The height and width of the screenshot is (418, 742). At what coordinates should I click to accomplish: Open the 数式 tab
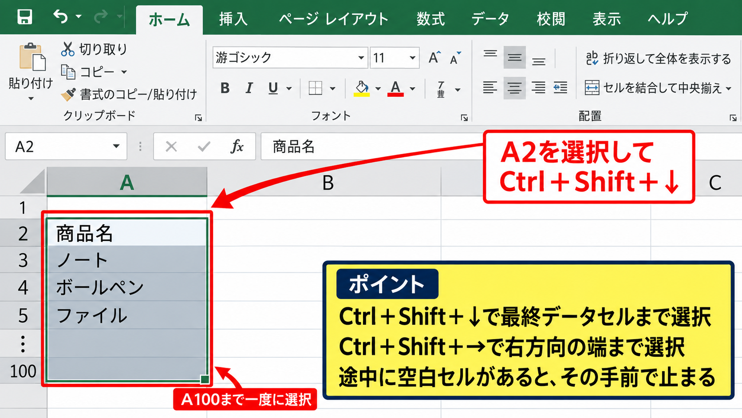430,19
